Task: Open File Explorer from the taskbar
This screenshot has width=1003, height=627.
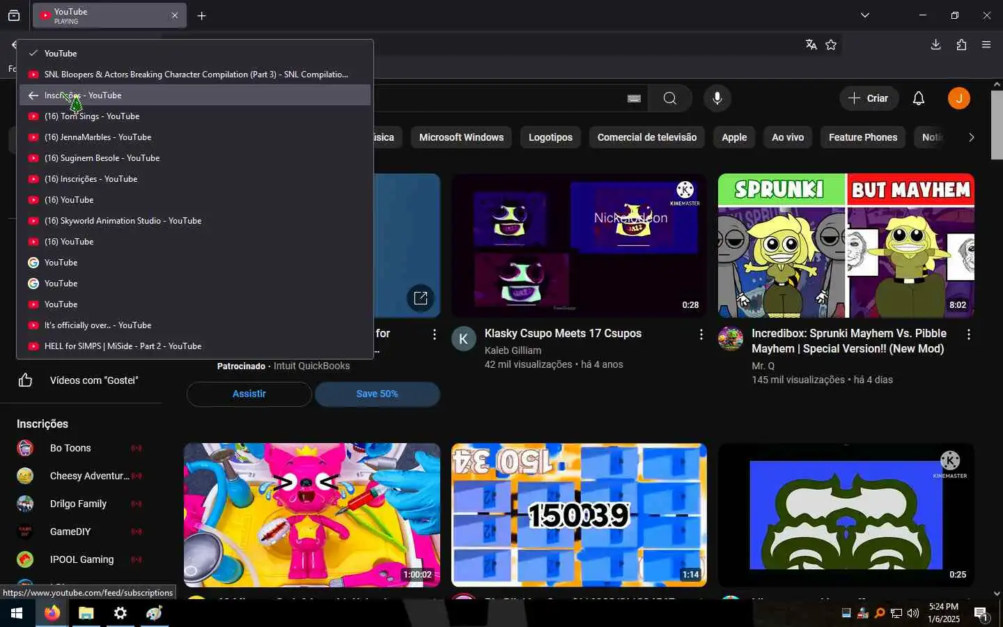Action: click(x=86, y=613)
